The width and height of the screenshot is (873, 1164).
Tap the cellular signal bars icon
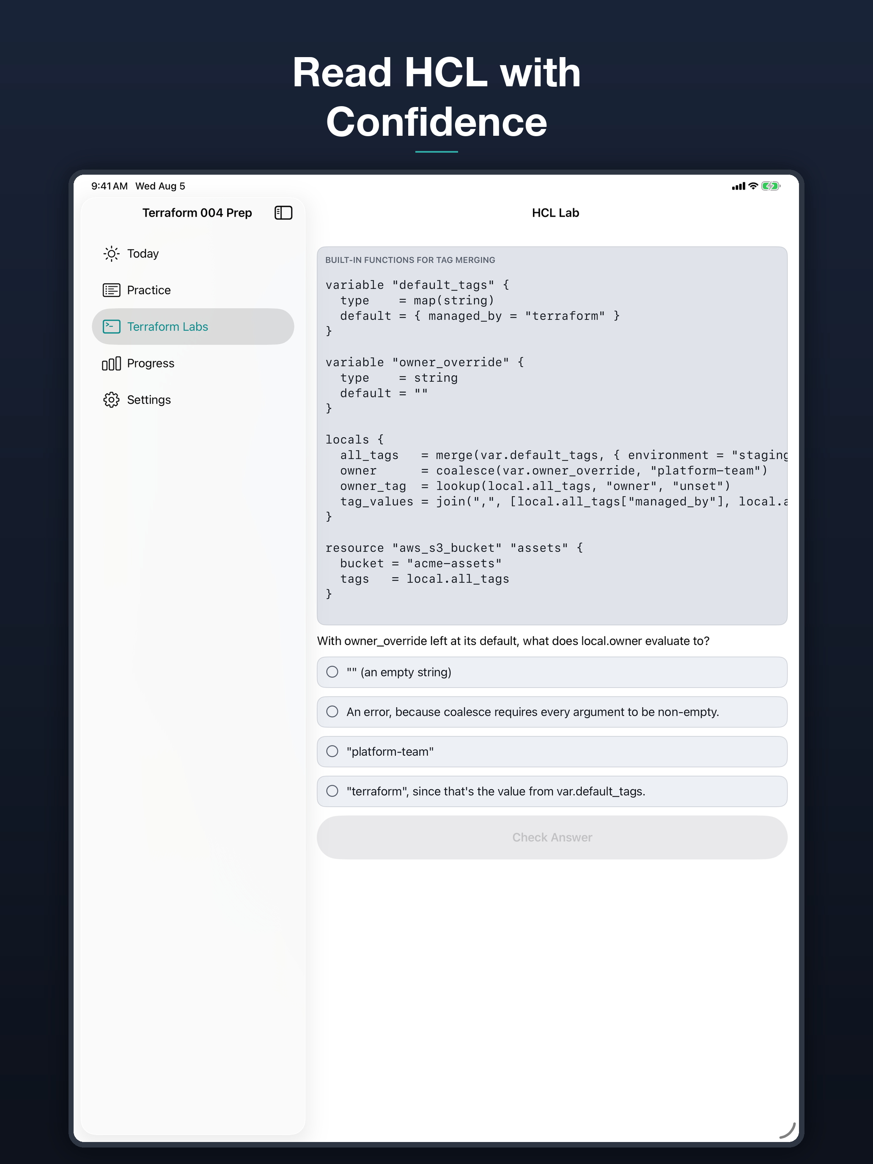(738, 186)
